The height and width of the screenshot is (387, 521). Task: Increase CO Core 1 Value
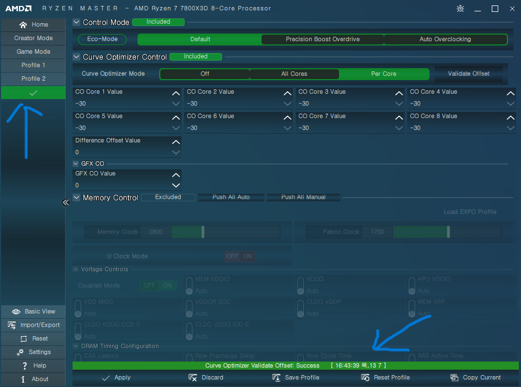tap(176, 93)
